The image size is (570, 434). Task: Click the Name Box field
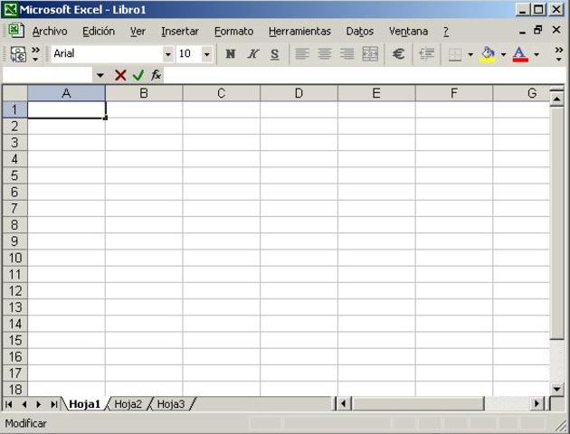point(48,75)
